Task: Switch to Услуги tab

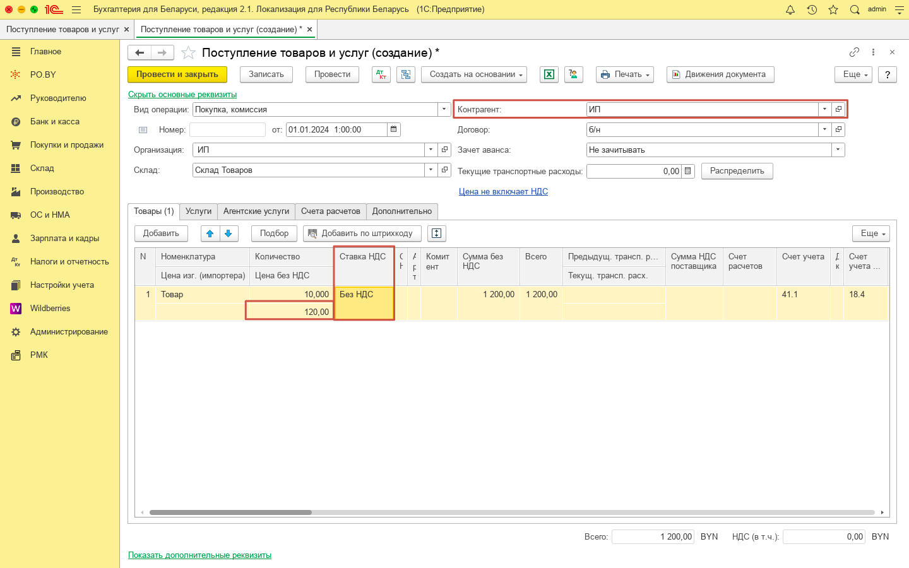Action: coord(198,211)
